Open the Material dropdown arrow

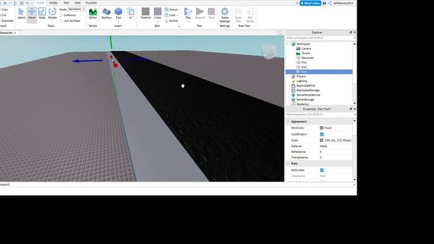point(146,22)
